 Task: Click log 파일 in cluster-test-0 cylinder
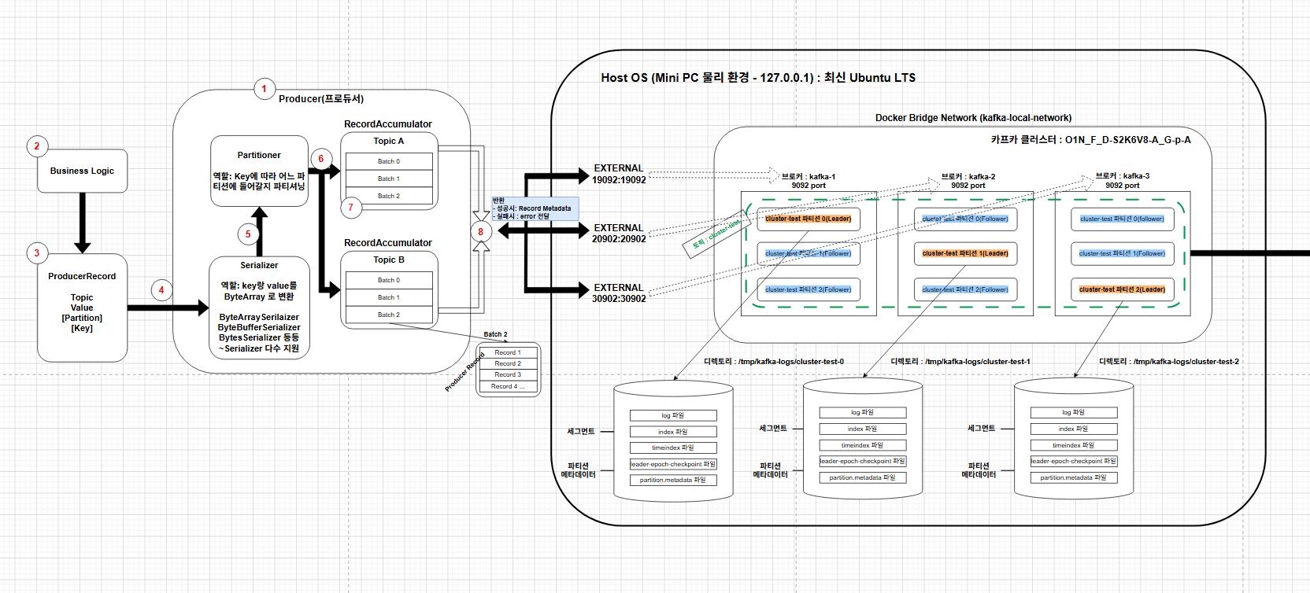click(673, 415)
